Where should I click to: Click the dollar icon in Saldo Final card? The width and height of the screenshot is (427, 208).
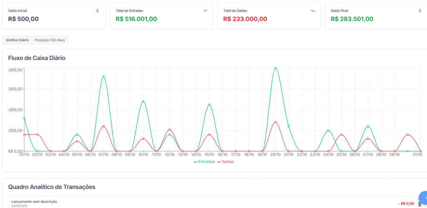pyautogui.click(x=420, y=10)
